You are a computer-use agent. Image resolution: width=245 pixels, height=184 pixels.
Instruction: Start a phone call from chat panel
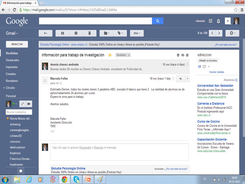point(22,104)
